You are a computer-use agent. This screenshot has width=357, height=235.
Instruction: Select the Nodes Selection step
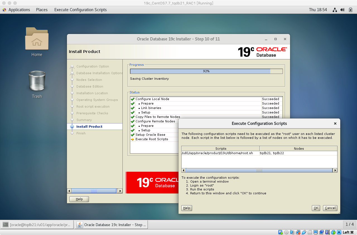coord(89,80)
